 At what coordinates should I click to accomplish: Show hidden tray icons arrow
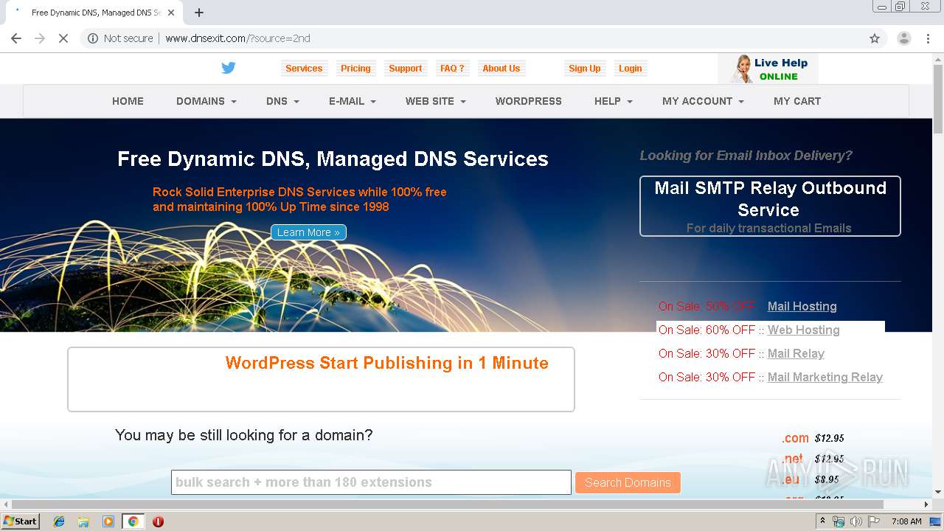[x=823, y=521]
